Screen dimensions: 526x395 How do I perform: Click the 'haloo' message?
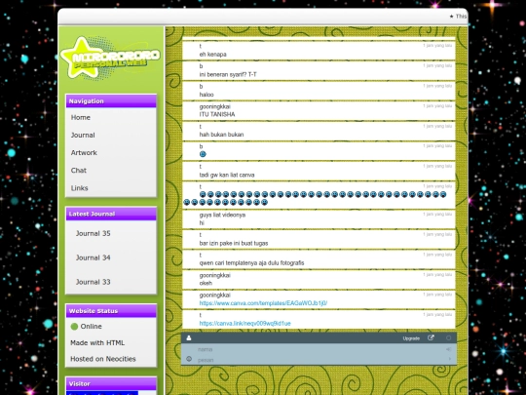tap(207, 95)
